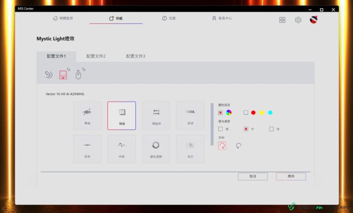Open the 硬體監控 hardware monitor tab
Viewport: 353px width, 213px height.
63,18
